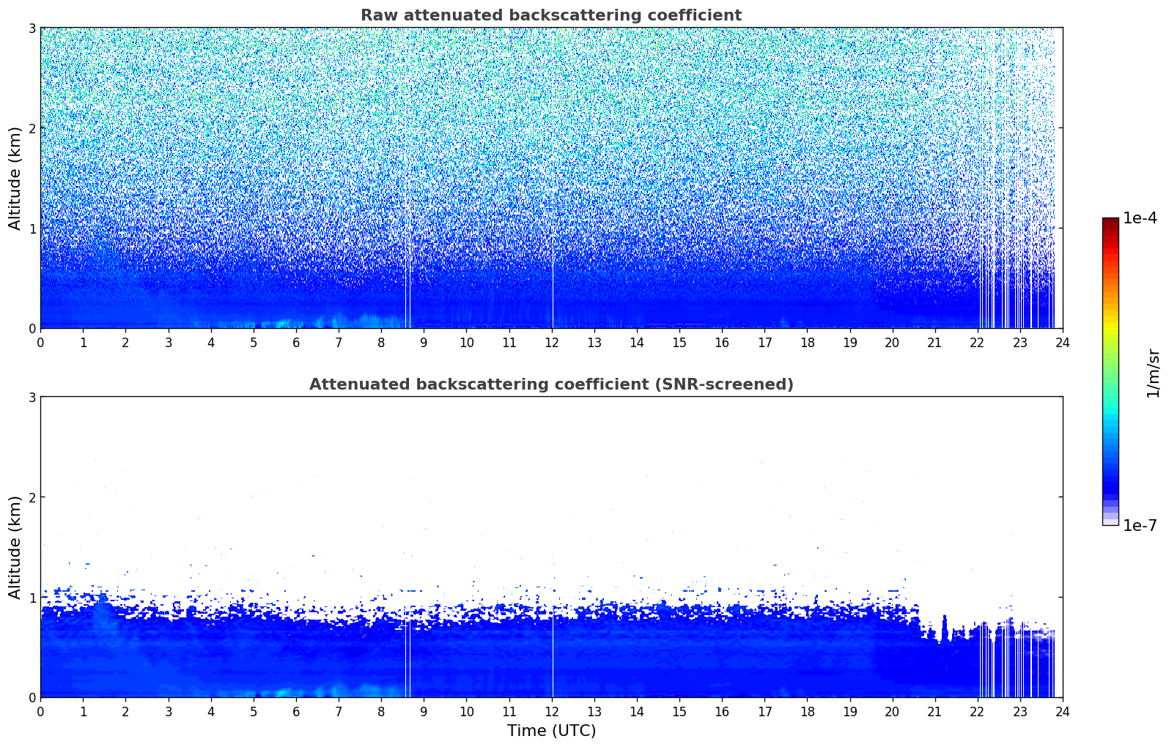Click the dark red top of the colorbar
This screenshot has width=1169, height=747.
click(x=1110, y=223)
